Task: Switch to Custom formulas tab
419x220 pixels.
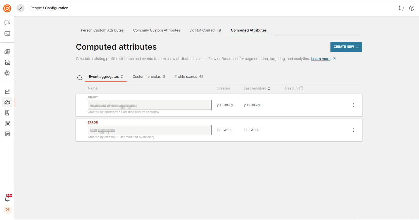Action: 148,77
